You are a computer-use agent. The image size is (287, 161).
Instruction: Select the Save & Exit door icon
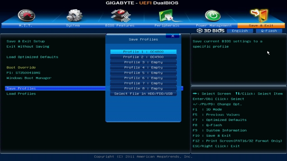pyautogui.click(x=259, y=15)
